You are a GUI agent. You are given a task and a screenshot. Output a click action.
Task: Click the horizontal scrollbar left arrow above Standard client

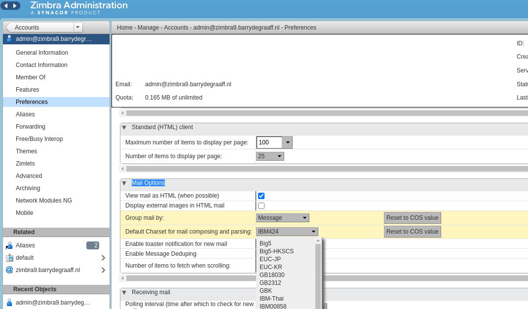pos(122,113)
